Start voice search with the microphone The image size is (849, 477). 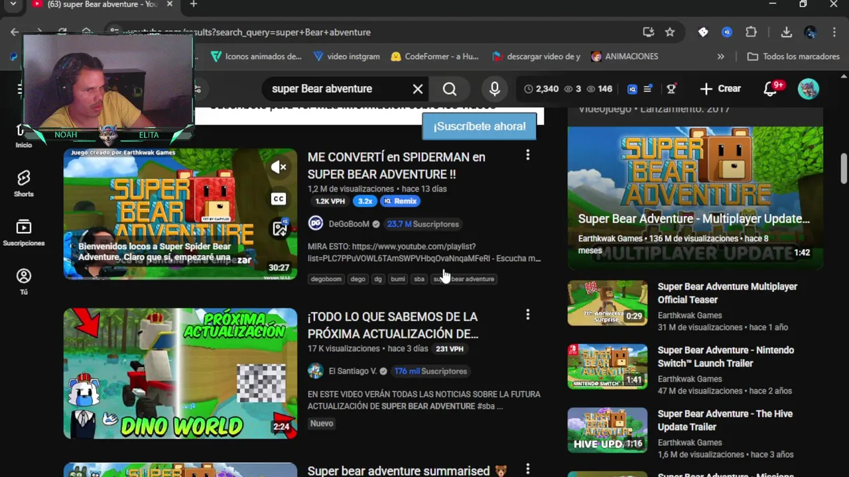tap(495, 89)
